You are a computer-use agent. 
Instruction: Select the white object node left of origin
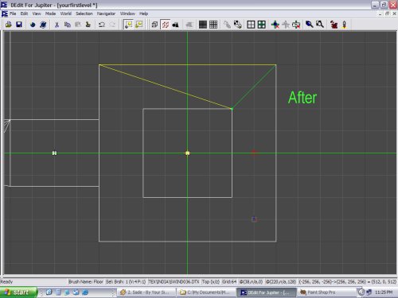[54, 153]
